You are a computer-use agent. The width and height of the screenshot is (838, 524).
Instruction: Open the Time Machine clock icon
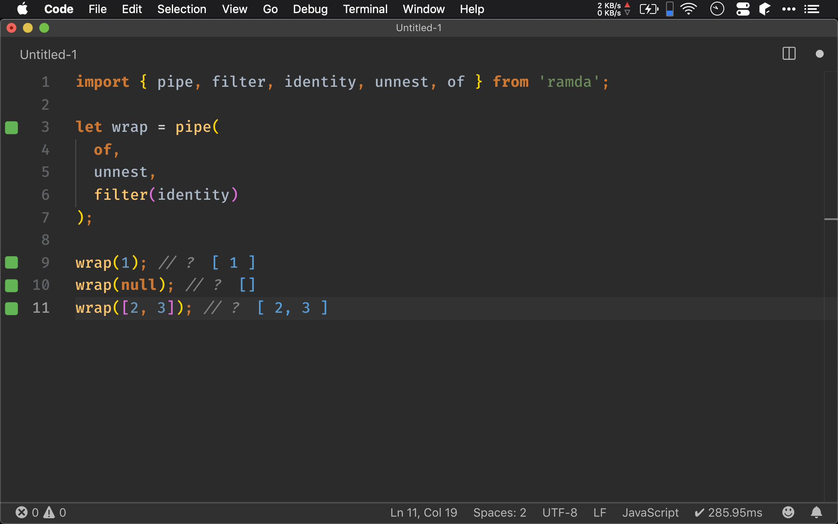click(717, 9)
